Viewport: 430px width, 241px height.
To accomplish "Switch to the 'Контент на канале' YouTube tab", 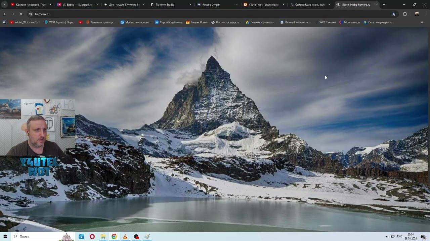I will pos(30,5).
